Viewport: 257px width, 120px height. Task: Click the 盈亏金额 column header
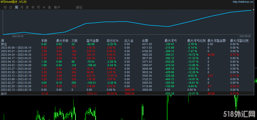[x=92, y=41]
